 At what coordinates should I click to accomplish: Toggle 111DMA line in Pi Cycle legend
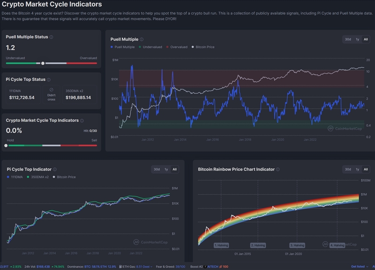16,177
